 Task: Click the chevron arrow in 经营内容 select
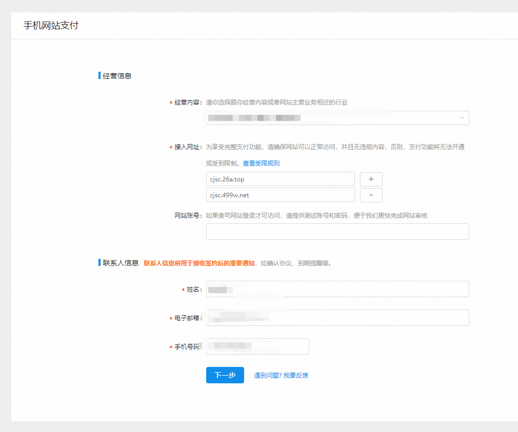click(x=462, y=118)
